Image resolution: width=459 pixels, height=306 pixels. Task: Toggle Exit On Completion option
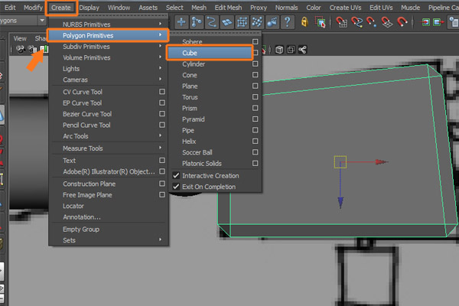click(175, 187)
